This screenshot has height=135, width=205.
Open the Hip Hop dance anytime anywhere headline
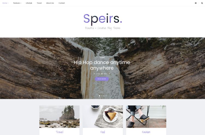click(x=102, y=65)
